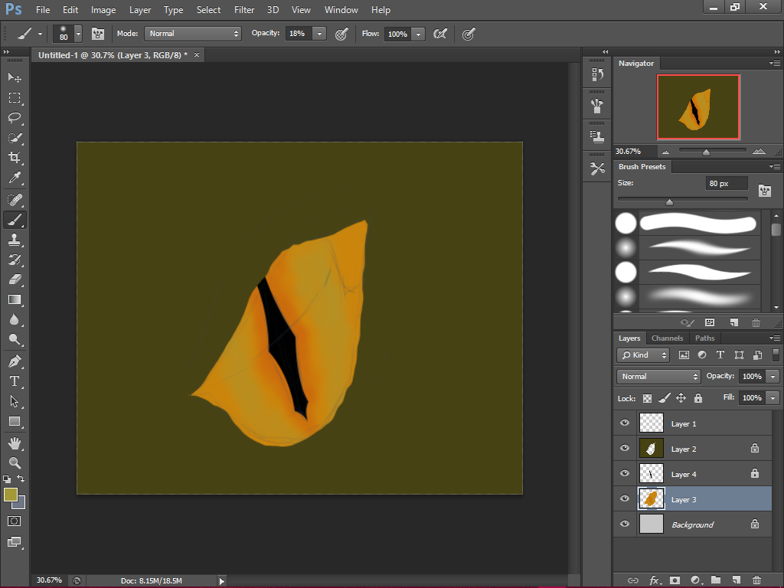Select the Pen tool
Image resolution: width=784 pixels, height=588 pixels.
pos(14,360)
